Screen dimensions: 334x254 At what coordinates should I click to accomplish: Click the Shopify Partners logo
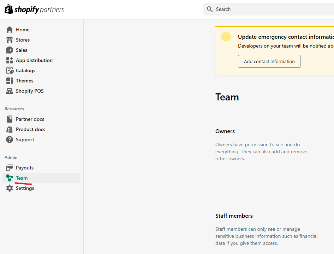(34, 9)
